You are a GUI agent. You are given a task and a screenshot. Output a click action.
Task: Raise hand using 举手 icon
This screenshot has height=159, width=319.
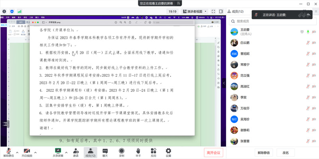(138, 152)
